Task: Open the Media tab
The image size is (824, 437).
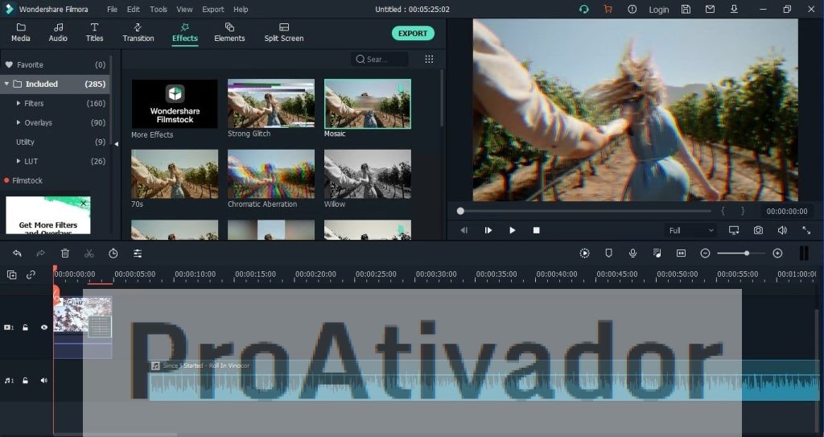Action: point(20,33)
